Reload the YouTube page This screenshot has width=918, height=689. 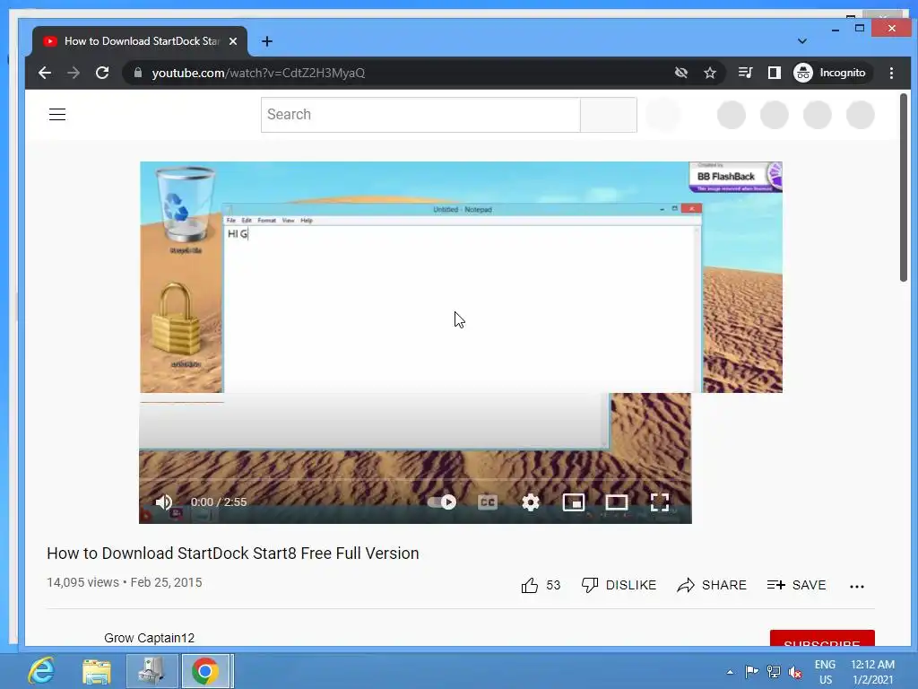point(102,73)
